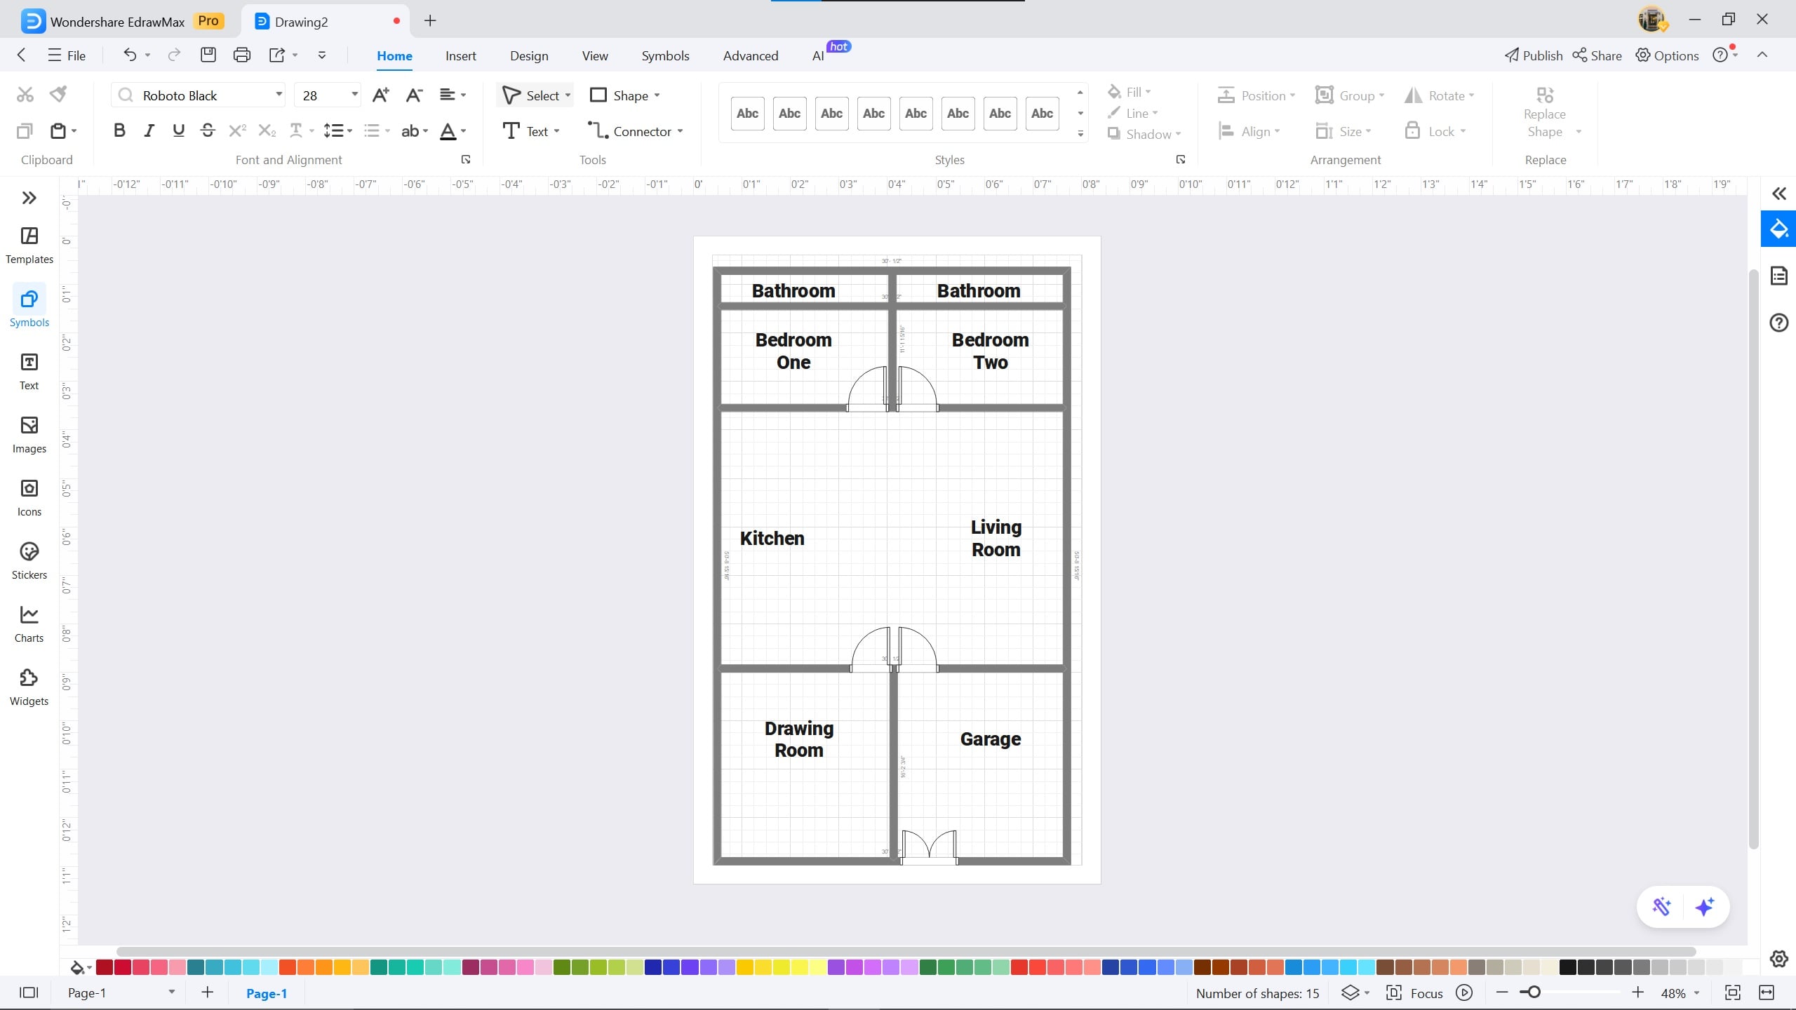Open the Charts panel
This screenshot has height=1010, width=1796.
coord(29,623)
